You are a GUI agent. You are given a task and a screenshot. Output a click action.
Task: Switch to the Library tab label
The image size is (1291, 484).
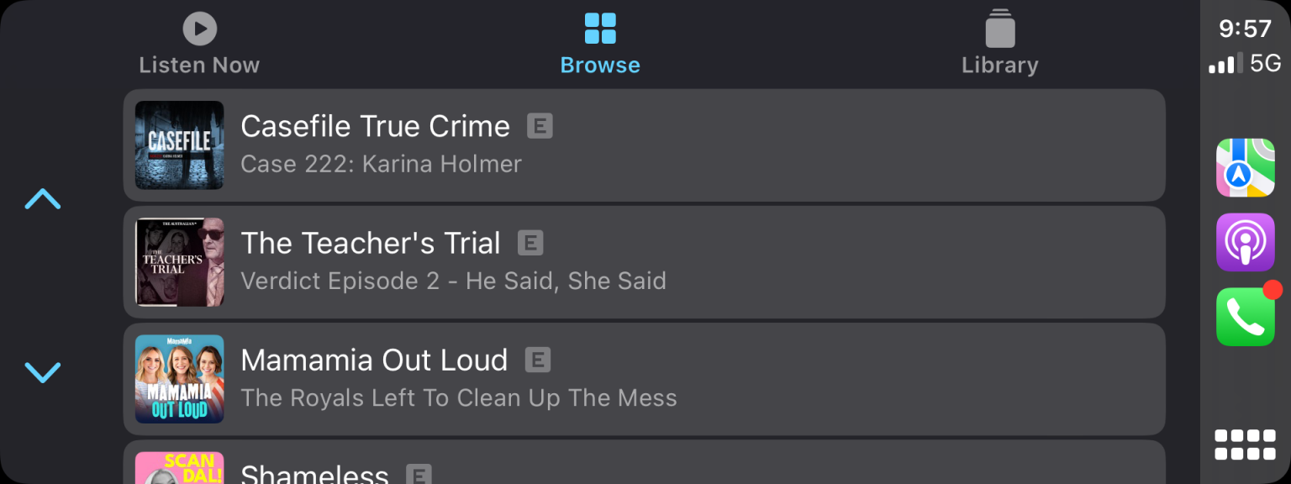click(999, 66)
